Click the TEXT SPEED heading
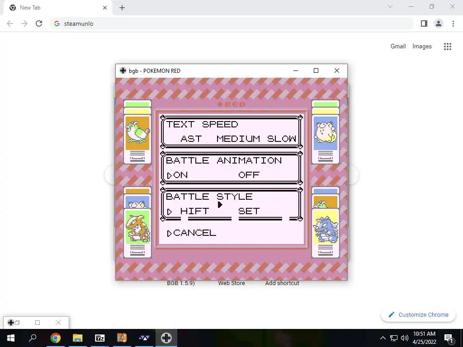The height and width of the screenshot is (347, 463). tap(202, 124)
